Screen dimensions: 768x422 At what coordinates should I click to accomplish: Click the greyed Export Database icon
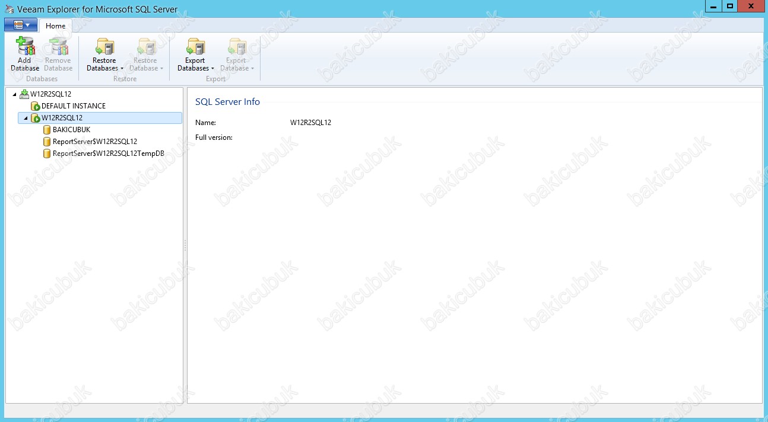click(x=236, y=46)
